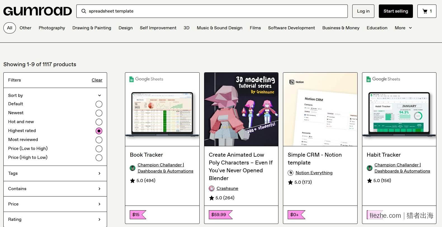Screen dimensions: 442x227
Task: Open the Habit Tracker thumbnail image
Action: click(x=399, y=109)
